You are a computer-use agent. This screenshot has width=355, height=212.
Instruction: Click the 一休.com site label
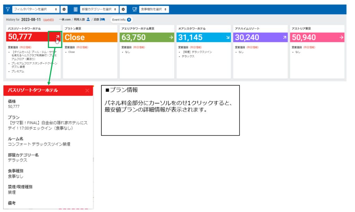pyautogui.click(x=65, y=20)
